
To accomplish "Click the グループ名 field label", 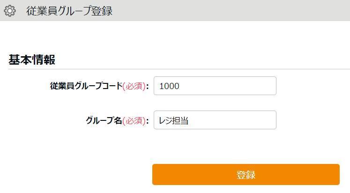I will coord(104,120).
